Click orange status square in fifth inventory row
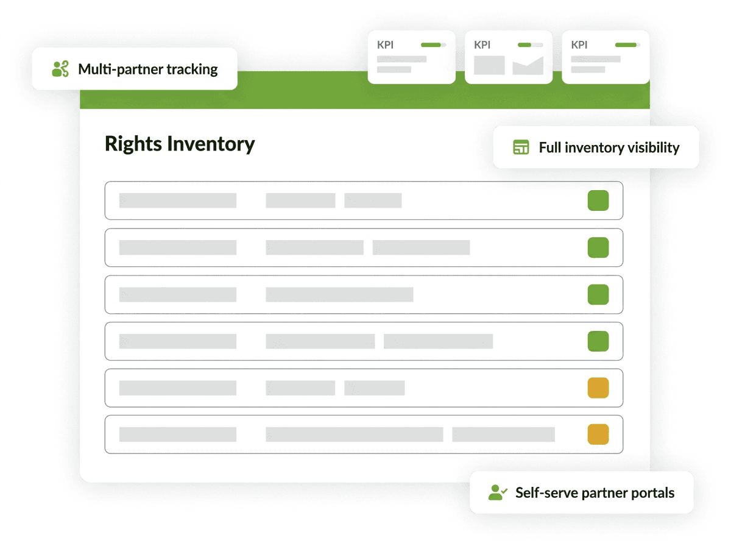 point(598,388)
